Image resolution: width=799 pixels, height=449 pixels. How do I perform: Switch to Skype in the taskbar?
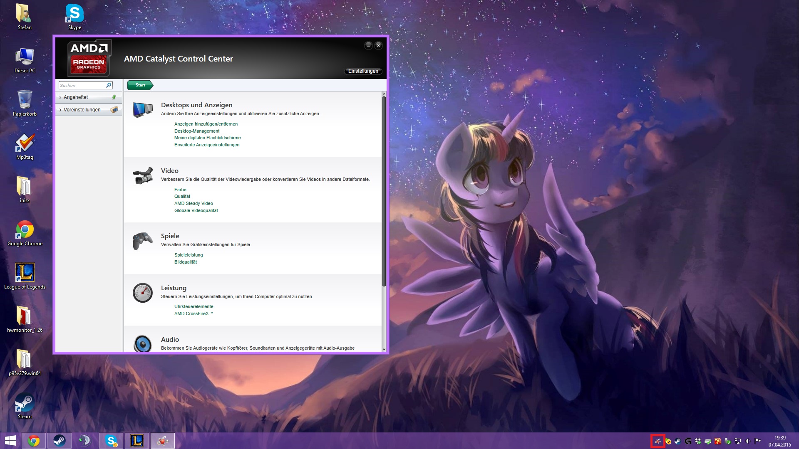(x=111, y=441)
